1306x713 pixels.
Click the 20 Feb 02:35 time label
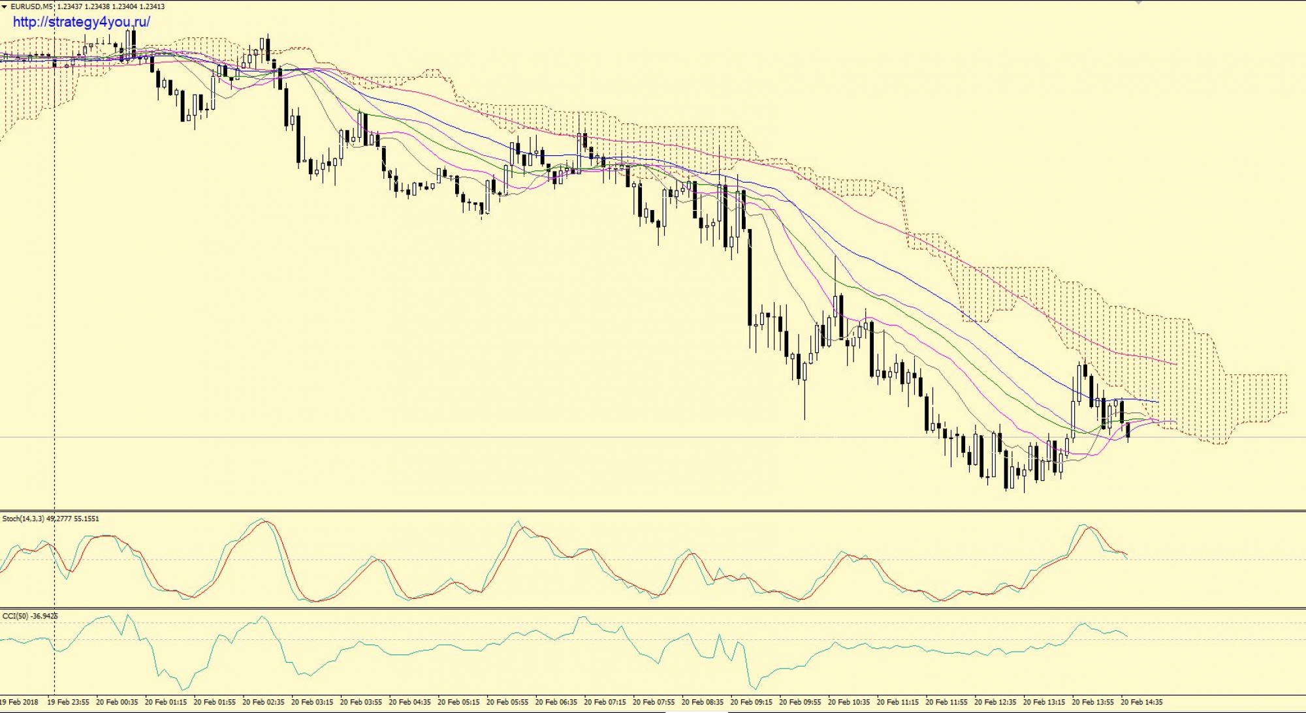[263, 703]
